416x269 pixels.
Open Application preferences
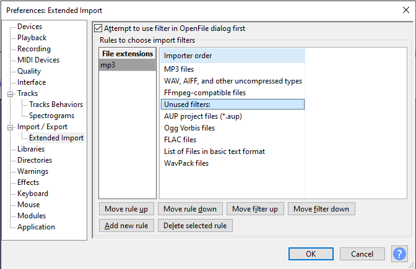click(36, 227)
